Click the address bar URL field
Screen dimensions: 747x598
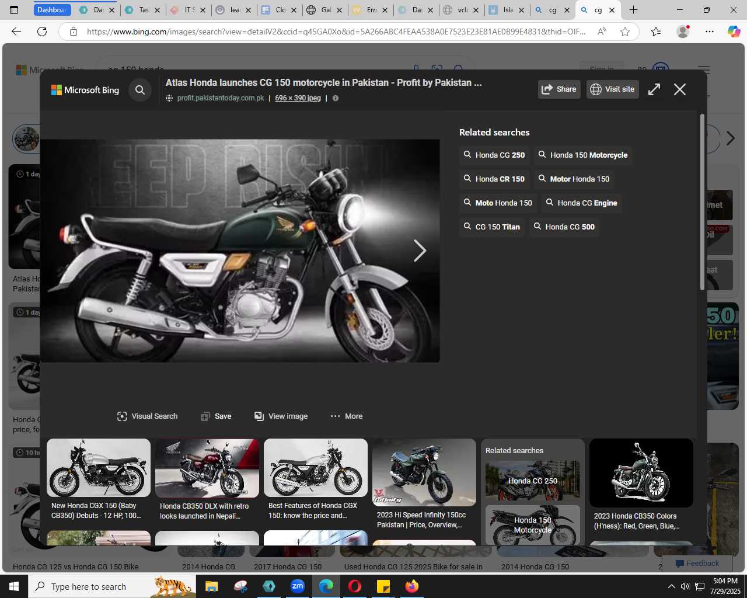[x=336, y=32]
